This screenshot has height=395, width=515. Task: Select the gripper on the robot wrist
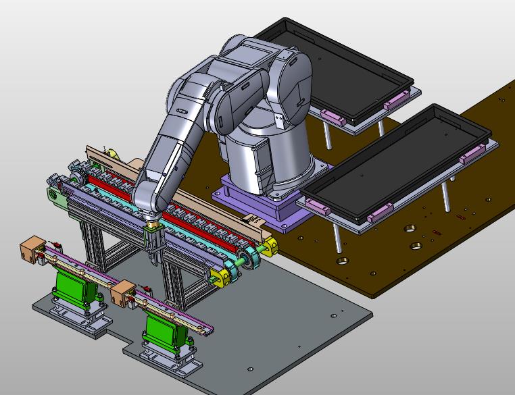[154, 244]
